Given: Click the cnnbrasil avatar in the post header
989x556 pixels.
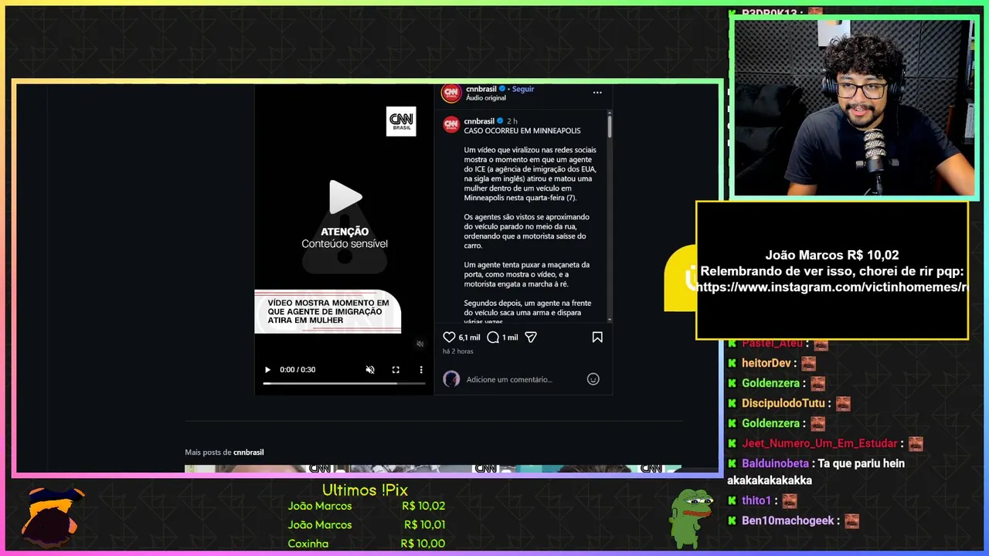Looking at the screenshot, I should pos(451,93).
